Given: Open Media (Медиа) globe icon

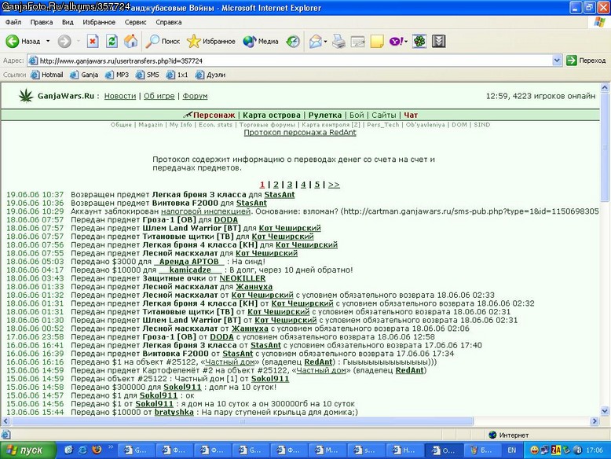Looking at the screenshot, I should coord(250,41).
